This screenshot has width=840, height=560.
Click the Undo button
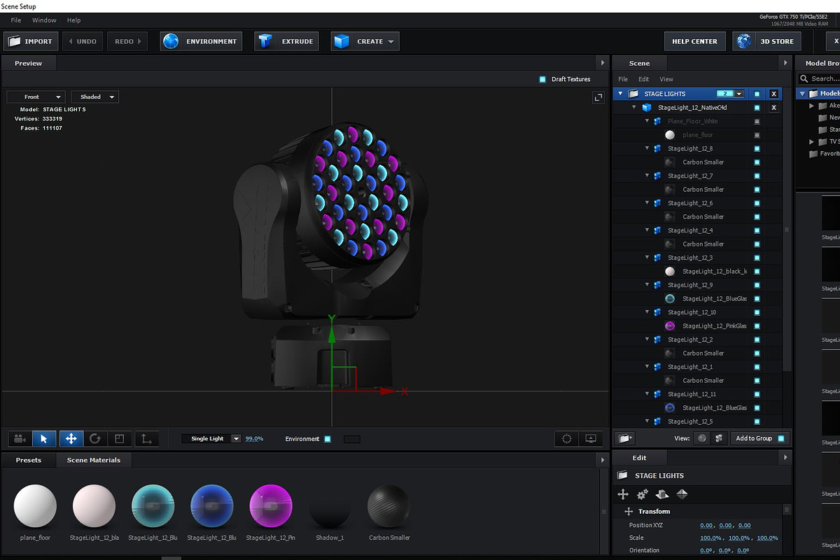[x=83, y=41]
